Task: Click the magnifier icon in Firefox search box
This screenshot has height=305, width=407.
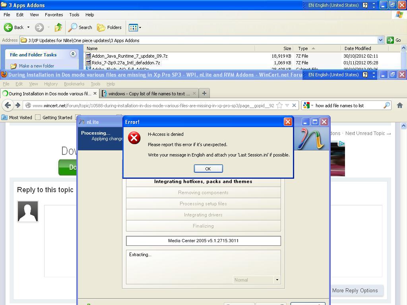Action: click(x=386, y=105)
